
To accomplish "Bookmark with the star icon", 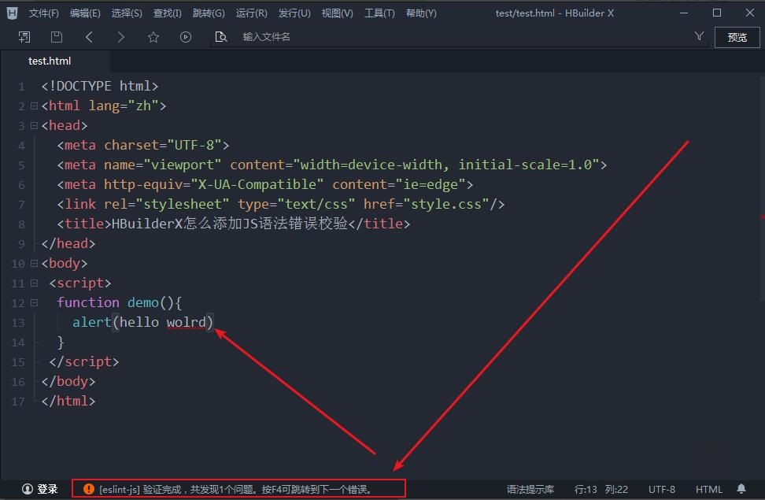I will [153, 37].
